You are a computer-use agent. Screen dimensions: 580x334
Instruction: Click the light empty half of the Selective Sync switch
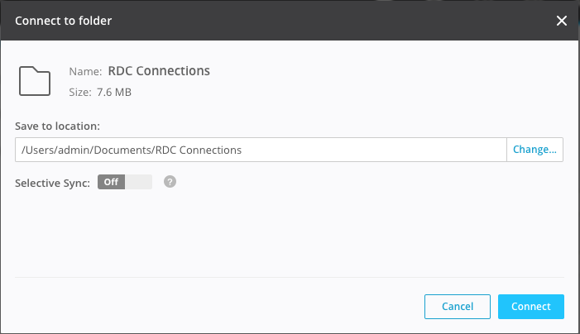coord(139,182)
